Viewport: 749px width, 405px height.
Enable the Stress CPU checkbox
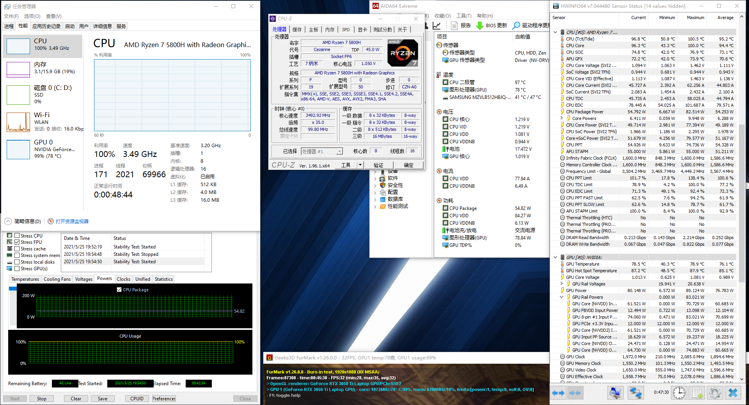tap(17, 236)
